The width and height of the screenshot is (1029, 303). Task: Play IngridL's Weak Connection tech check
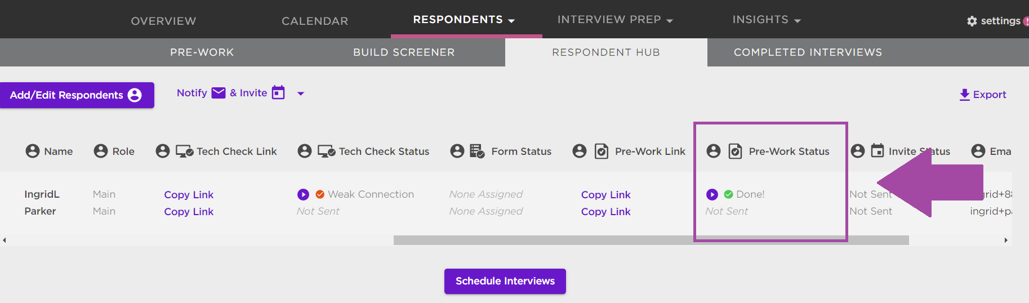pos(303,194)
